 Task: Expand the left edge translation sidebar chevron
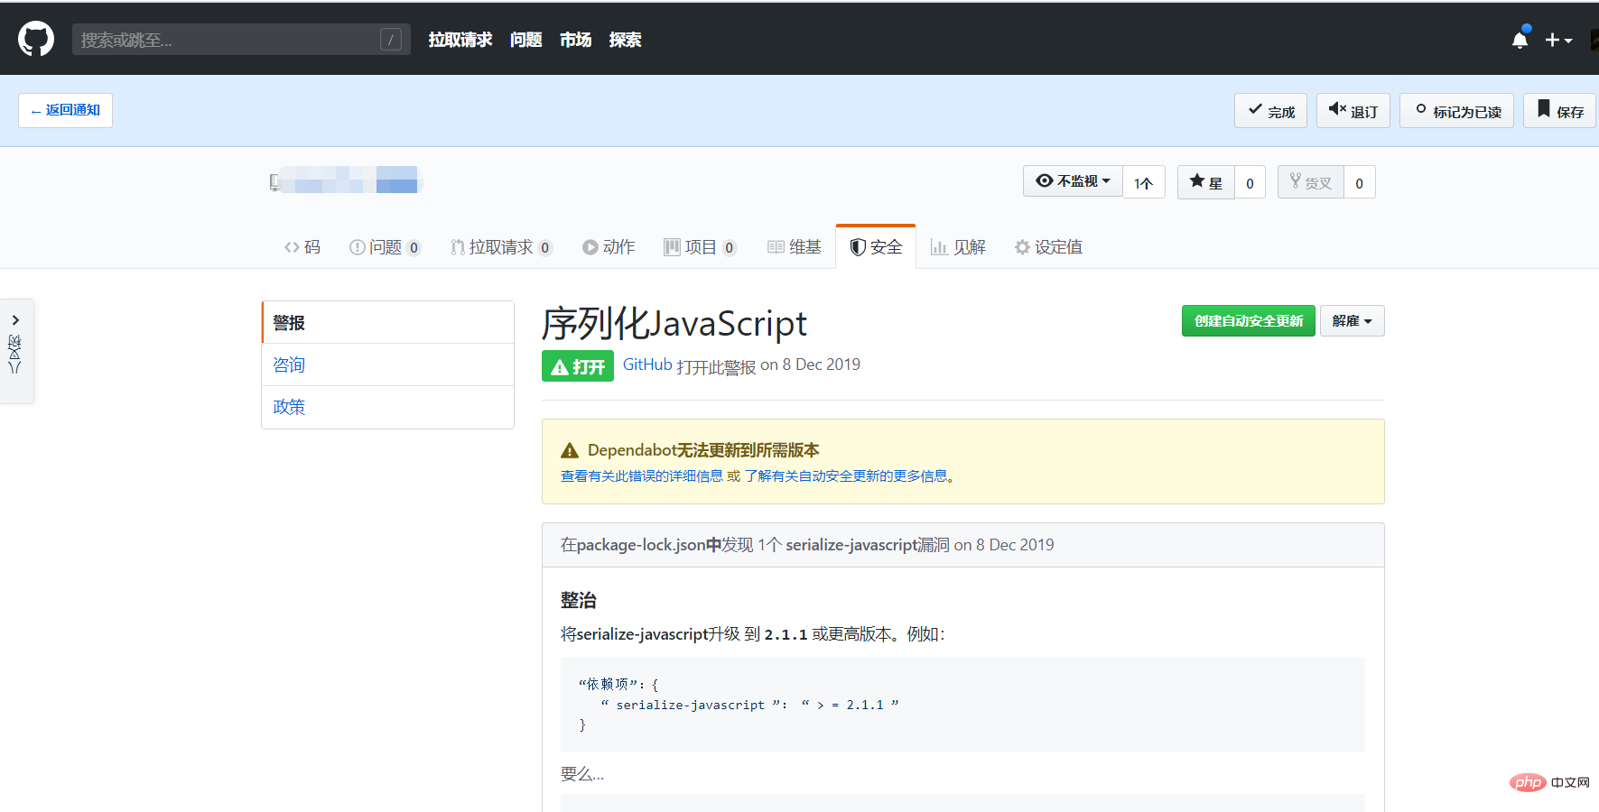[x=15, y=319]
